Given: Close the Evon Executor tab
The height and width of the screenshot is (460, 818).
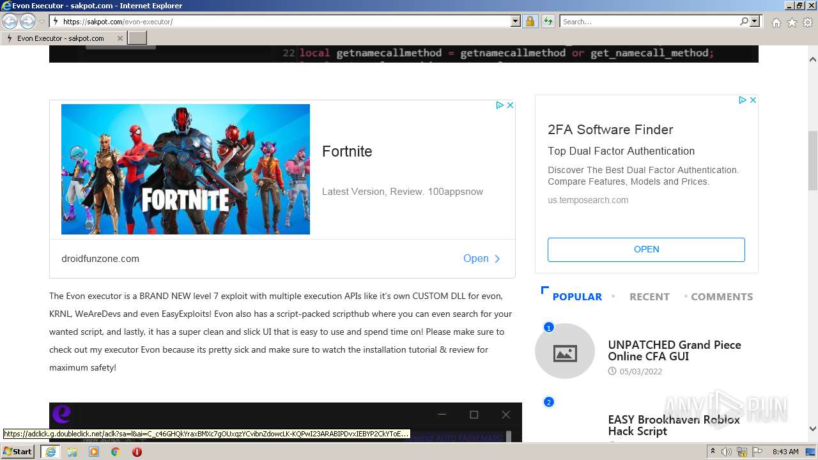Looking at the screenshot, I should coord(120,38).
